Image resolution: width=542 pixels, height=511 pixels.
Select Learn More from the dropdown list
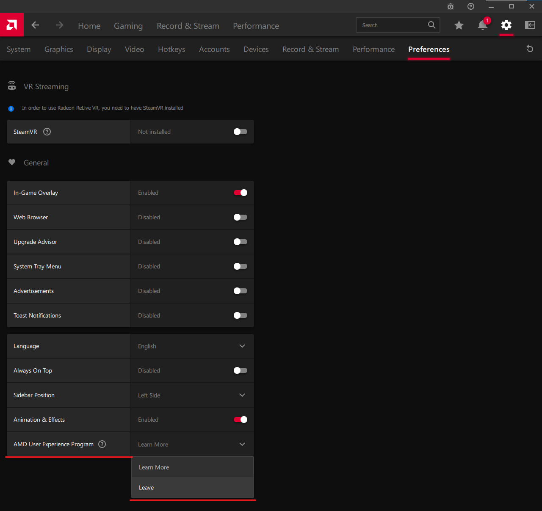click(193, 467)
